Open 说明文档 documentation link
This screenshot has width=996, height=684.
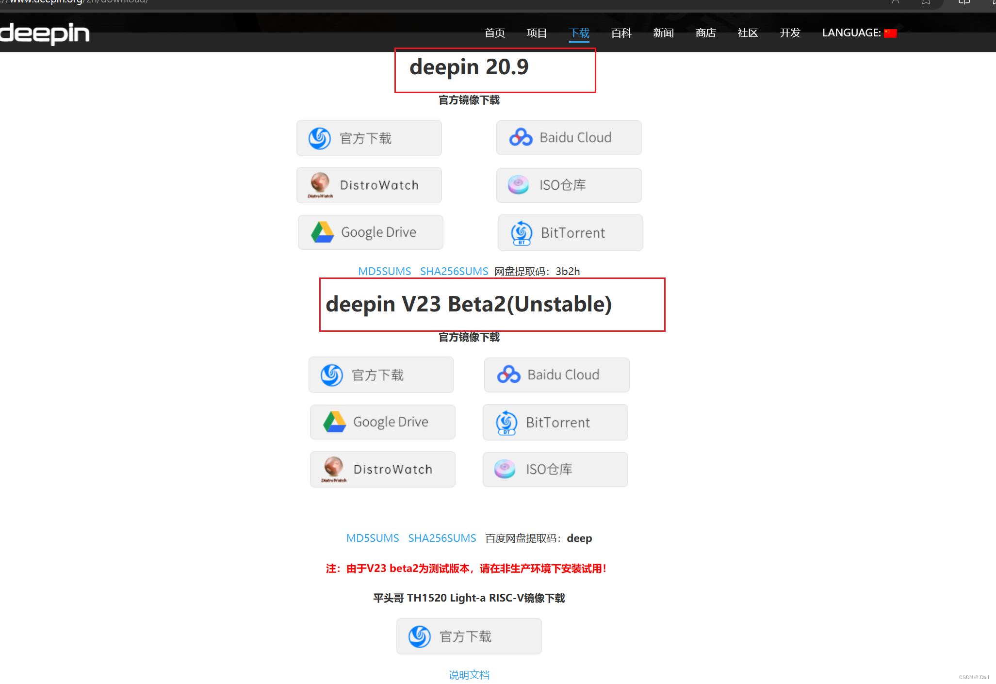(469, 675)
